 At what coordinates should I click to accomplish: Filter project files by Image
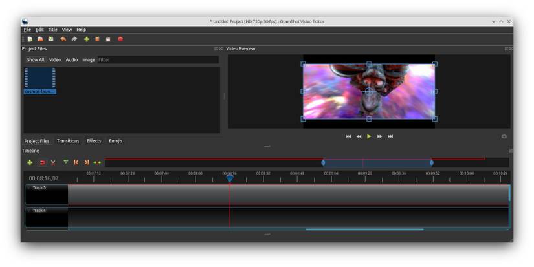pos(89,60)
